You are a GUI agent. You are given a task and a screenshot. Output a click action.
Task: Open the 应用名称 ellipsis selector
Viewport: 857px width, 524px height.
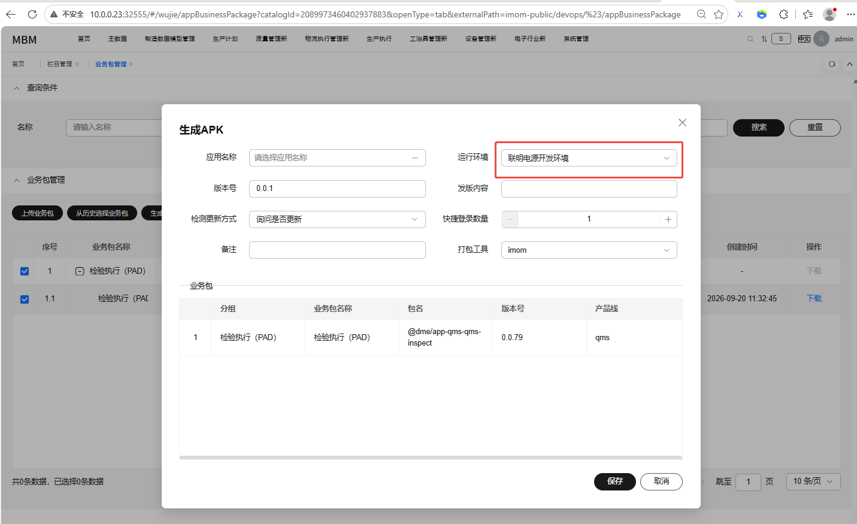(x=415, y=157)
